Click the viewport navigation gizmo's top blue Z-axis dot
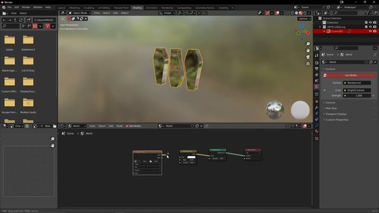The height and width of the screenshot is (213, 379). tap(301, 25)
